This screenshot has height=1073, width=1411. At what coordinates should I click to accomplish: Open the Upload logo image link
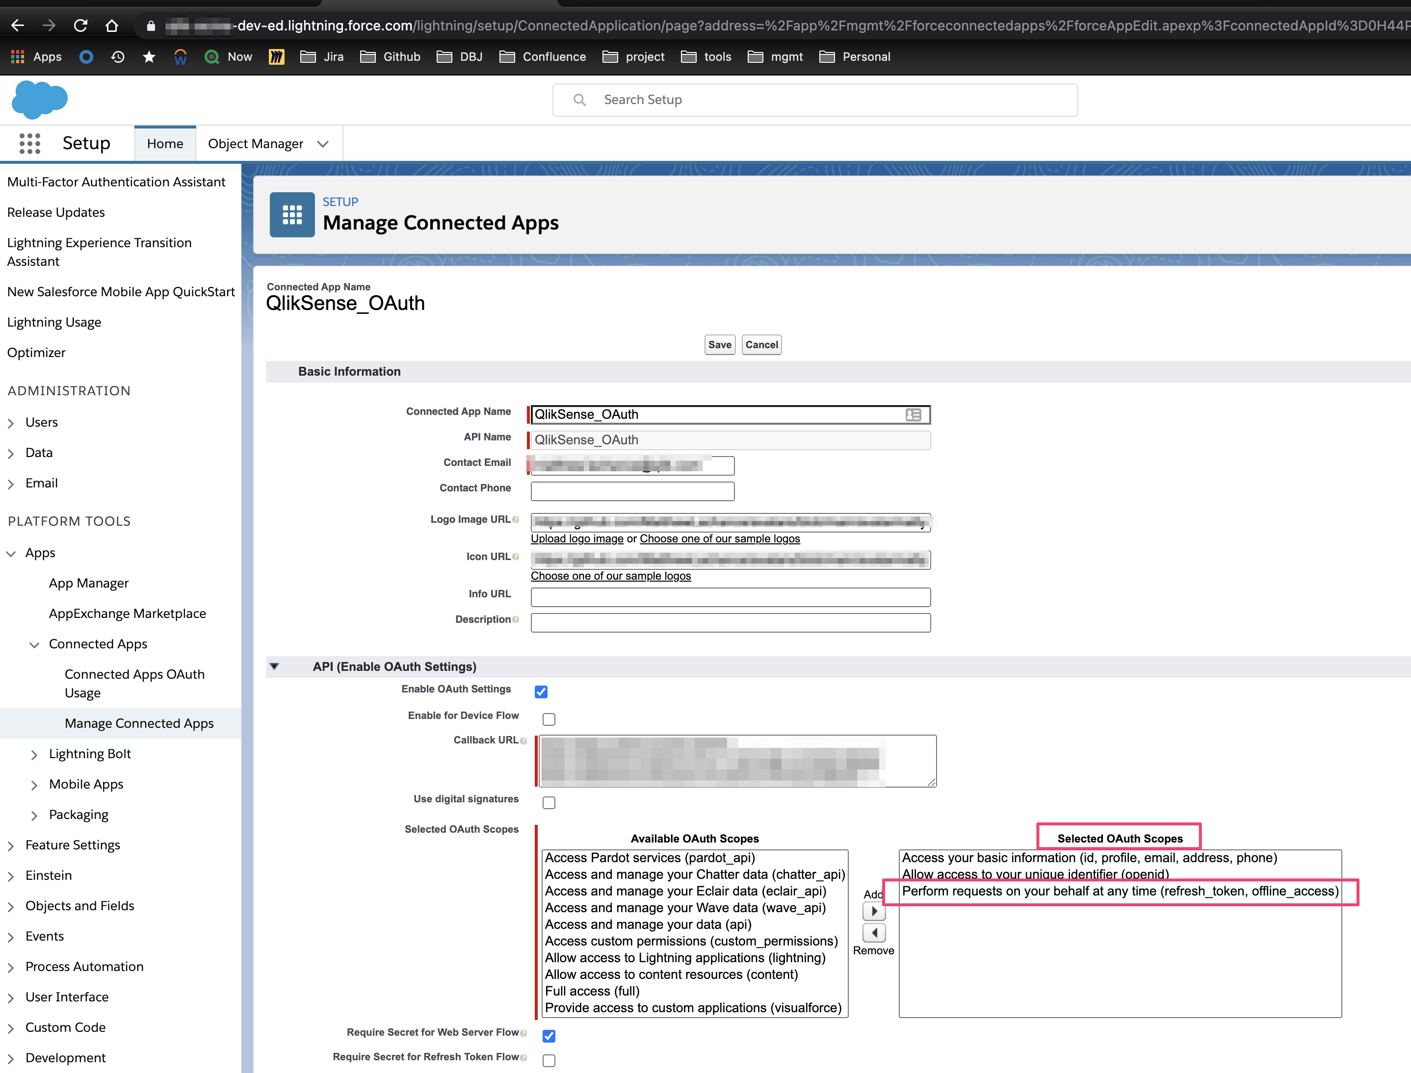tap(576, 538)
